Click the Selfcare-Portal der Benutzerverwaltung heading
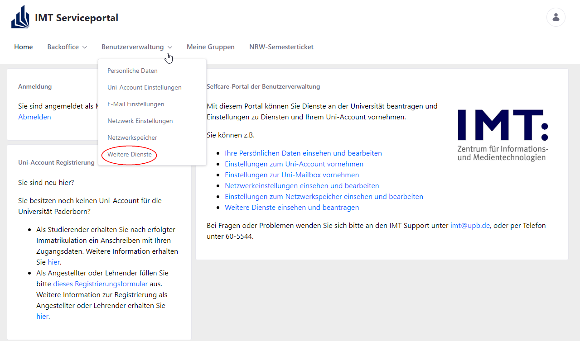This screenshot has height=341, width=580. (x=263, y=86)
